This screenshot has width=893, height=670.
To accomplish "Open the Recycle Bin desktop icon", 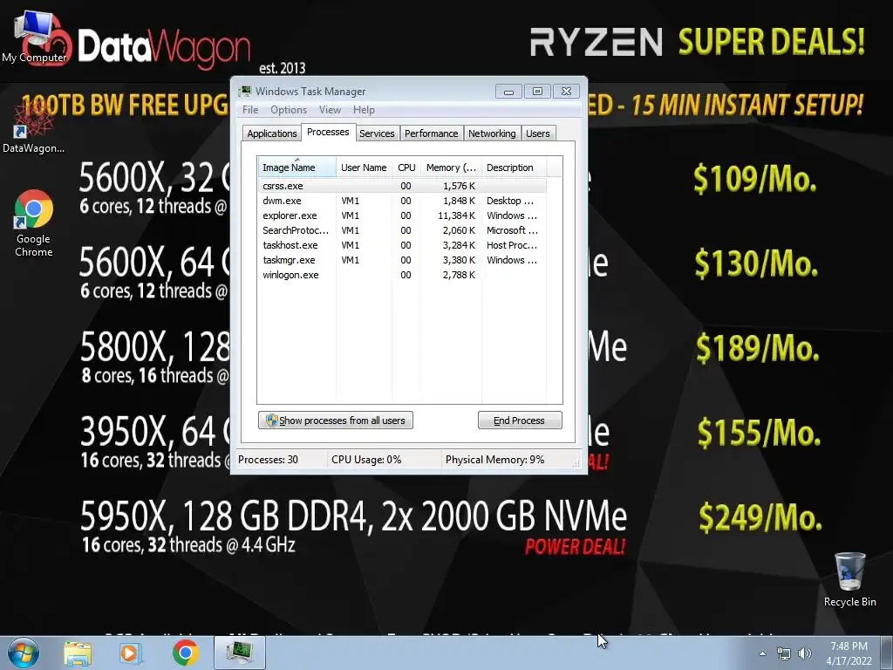I will (x=849, y=579).
